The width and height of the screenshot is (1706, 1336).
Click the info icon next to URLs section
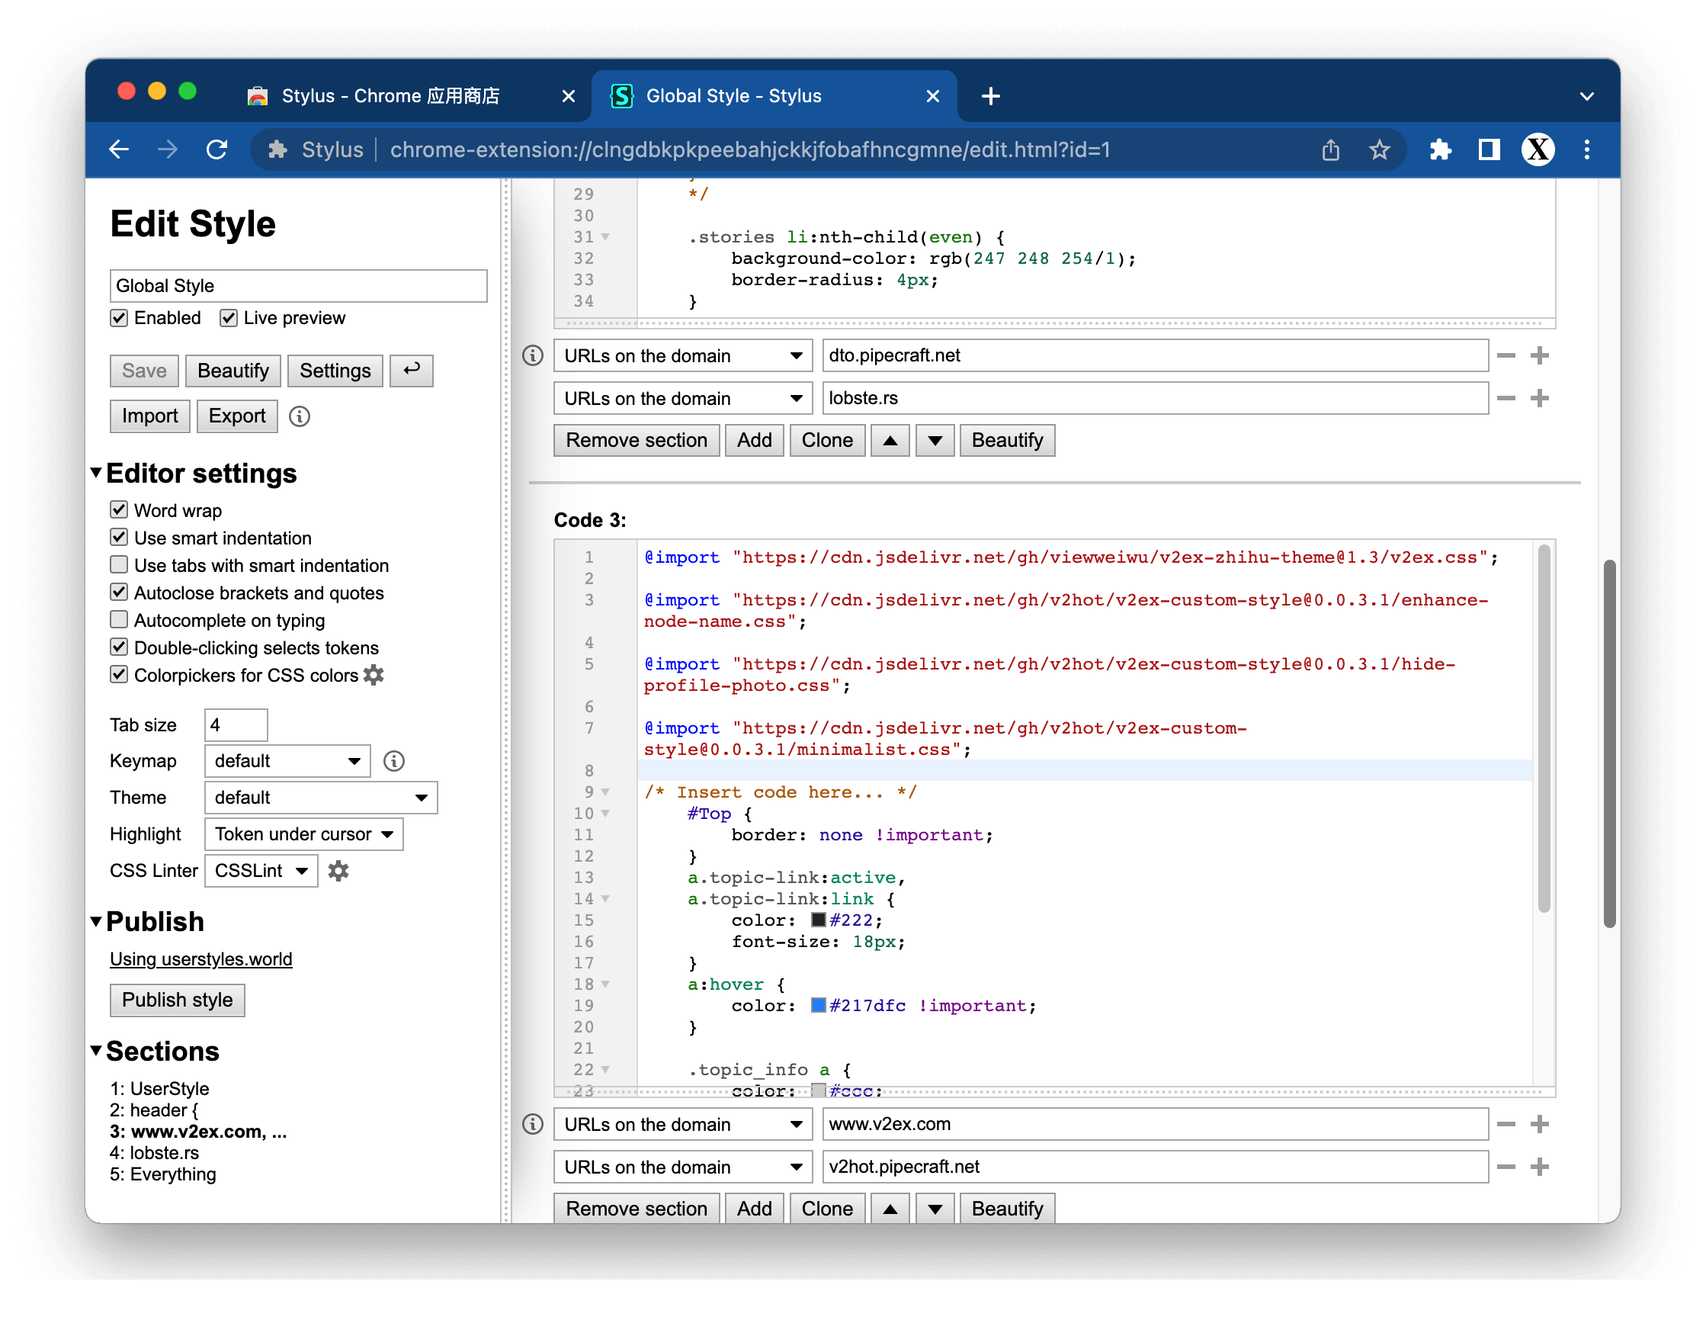[534, 356]
